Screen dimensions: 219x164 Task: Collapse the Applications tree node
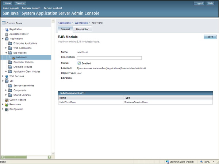tap(3, 39)
